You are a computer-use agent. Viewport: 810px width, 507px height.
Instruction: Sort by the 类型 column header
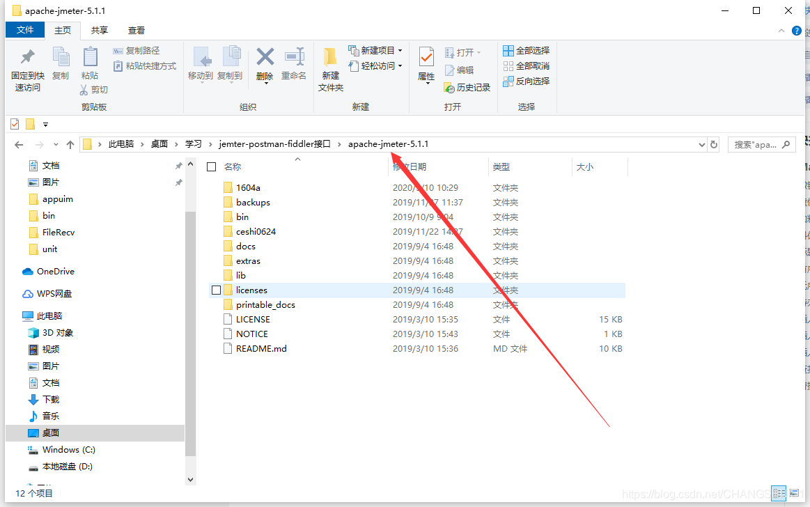(x=529, y=166)
